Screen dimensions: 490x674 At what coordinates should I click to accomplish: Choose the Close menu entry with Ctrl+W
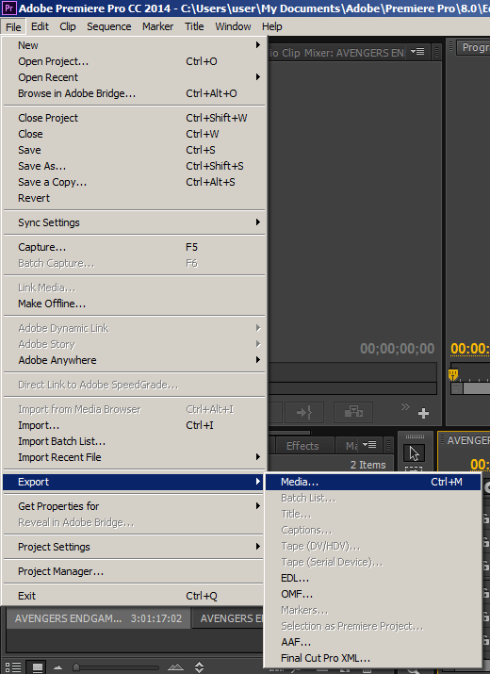pyautogui.click(x=134, y=134)
